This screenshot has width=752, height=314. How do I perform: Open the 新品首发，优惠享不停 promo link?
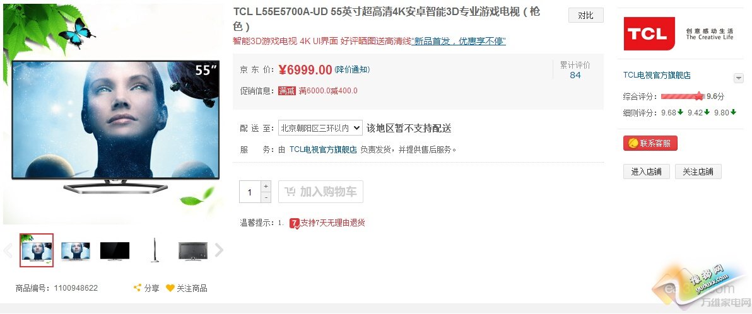(x=459, y=41)
